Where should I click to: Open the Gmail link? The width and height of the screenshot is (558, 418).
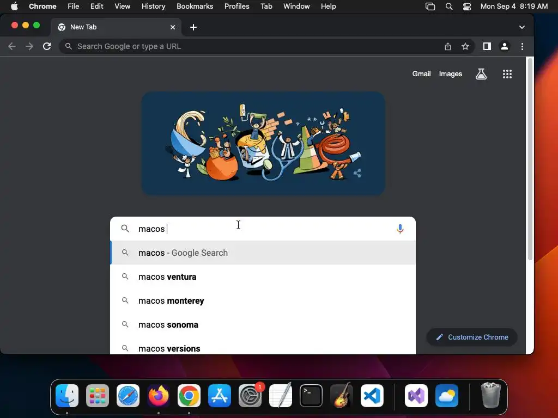(x=421, y=74)
